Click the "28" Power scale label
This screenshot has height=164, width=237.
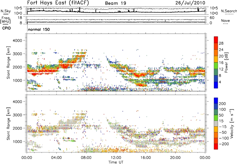coord(221,43)
